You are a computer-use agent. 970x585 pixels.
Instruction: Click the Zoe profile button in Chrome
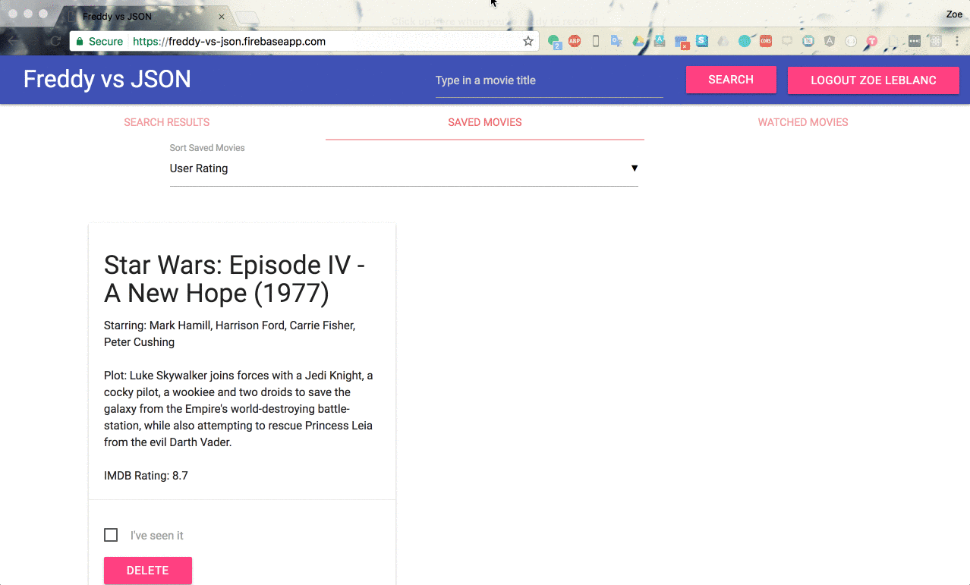coord(954,14)
